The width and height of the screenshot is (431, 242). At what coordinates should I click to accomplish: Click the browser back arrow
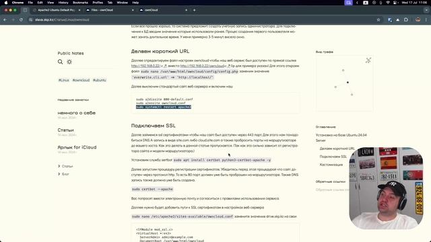[5, 19]
